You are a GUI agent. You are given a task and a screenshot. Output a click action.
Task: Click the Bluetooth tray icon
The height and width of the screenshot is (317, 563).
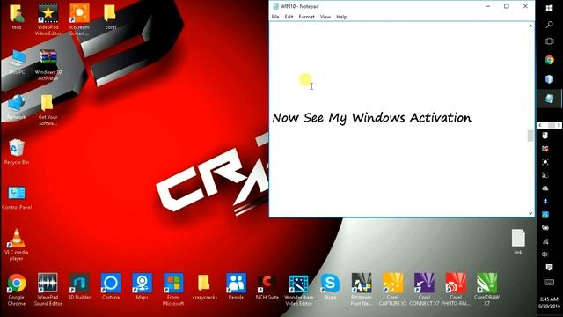coord(545,202)
